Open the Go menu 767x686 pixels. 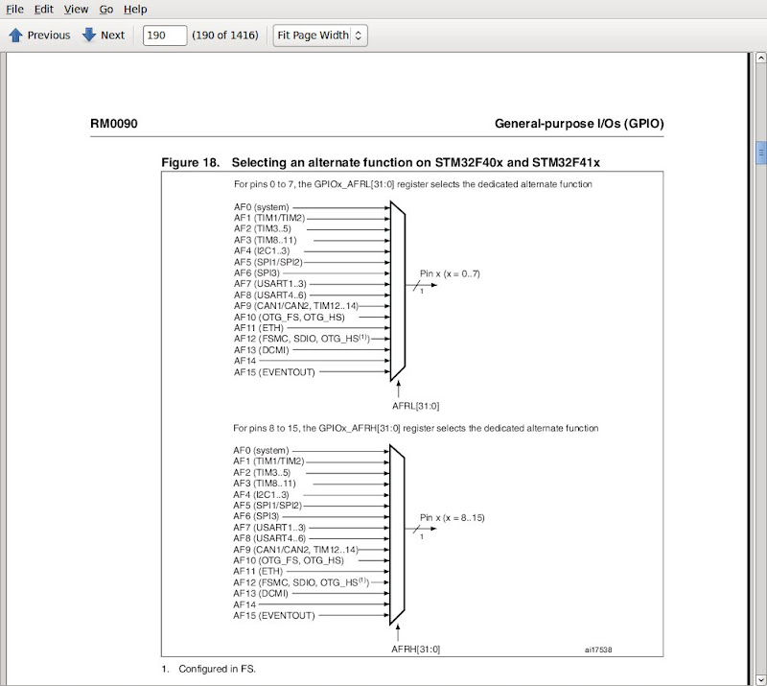pyautogui.click(x=106, y=10)
